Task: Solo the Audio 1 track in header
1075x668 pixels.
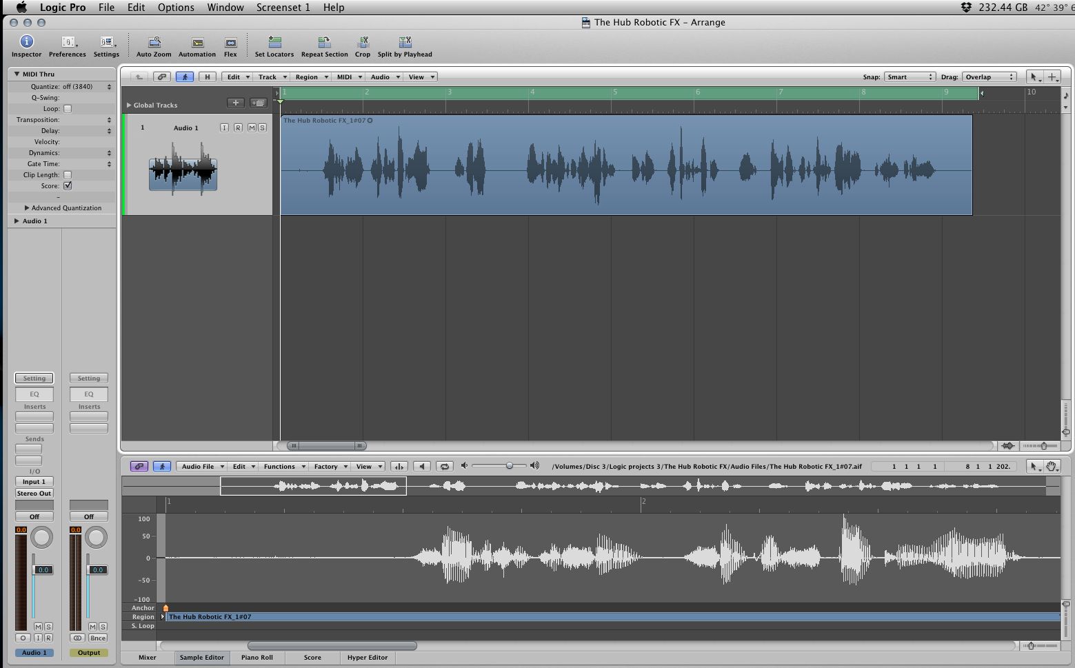Action: (262, 128)
